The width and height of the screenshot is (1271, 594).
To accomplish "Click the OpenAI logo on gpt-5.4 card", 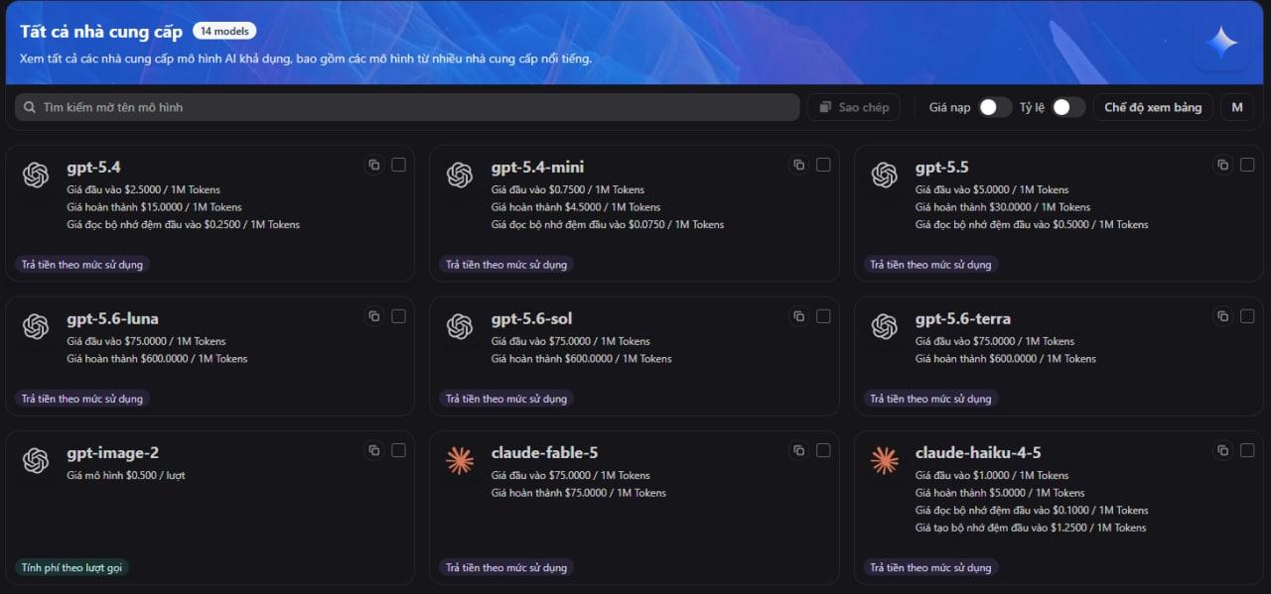I will pos(36,175).
